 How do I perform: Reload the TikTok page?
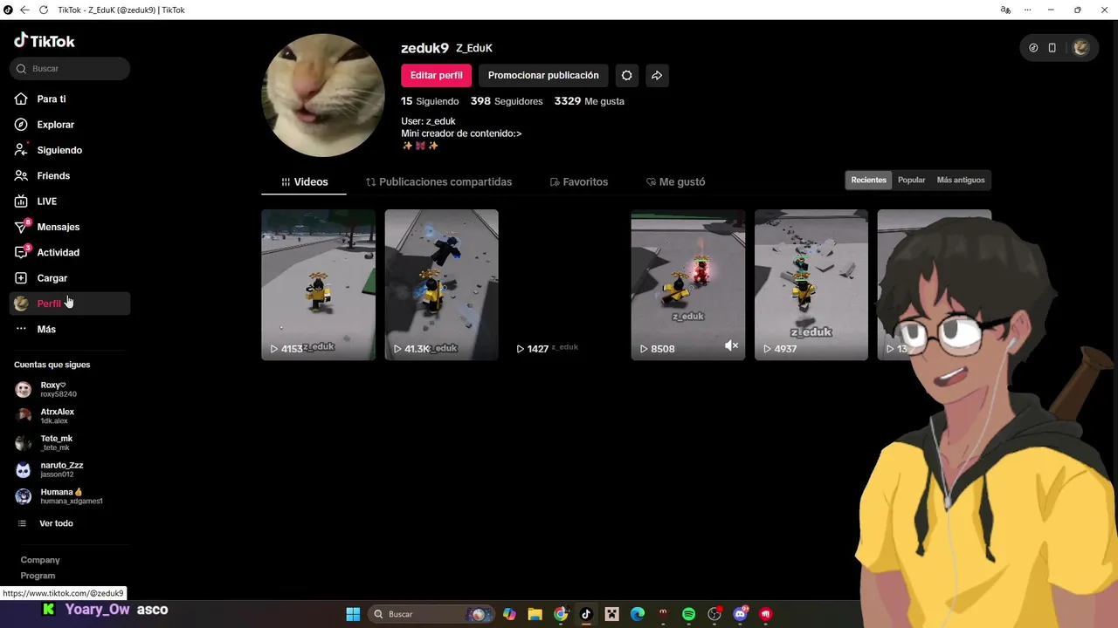(44, 10)
